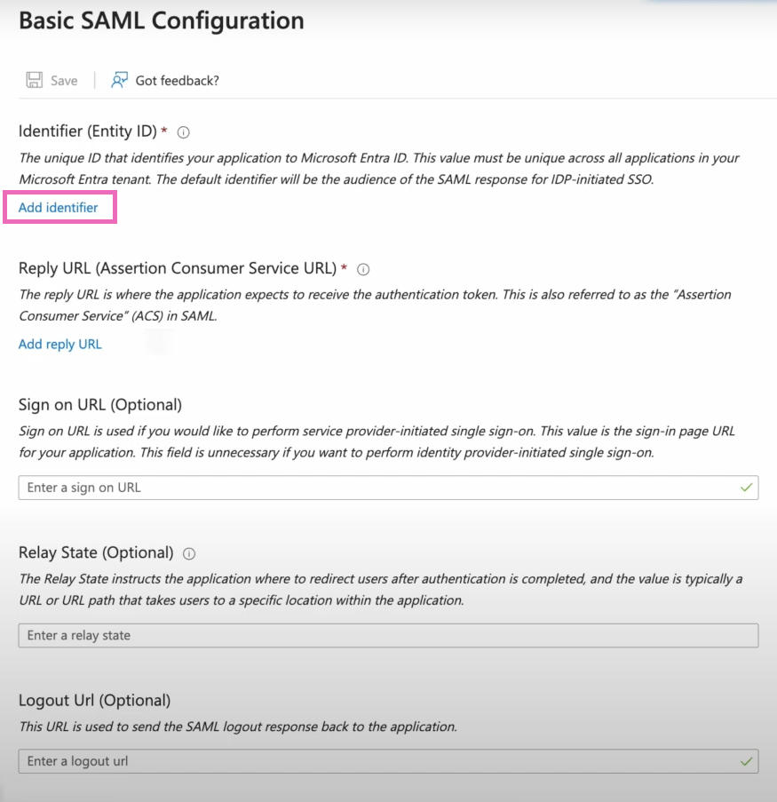The width and height of the screenshot is (777, 802).
Task: Click the Logout Url (Optional) heading
Action: tap(95, 701)
